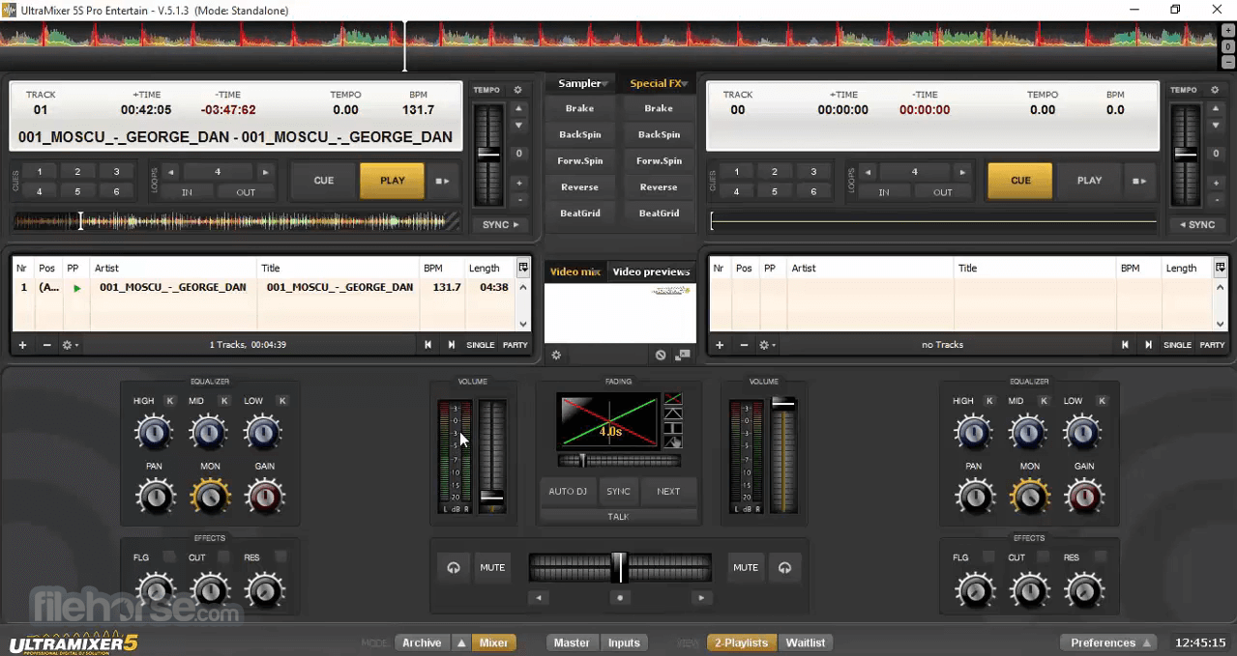This screenshot has width=1237, height=656.
Task: Enable left FLG flanger effect toggle
Action: tap(169, 557)
